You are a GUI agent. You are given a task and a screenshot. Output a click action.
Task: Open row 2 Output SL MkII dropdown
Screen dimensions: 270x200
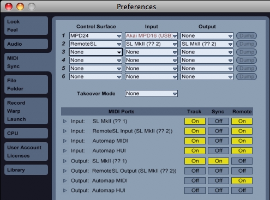[x=207, y=44]
